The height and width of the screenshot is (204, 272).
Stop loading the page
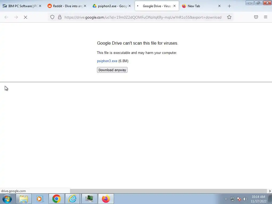[x=25, y=17]
